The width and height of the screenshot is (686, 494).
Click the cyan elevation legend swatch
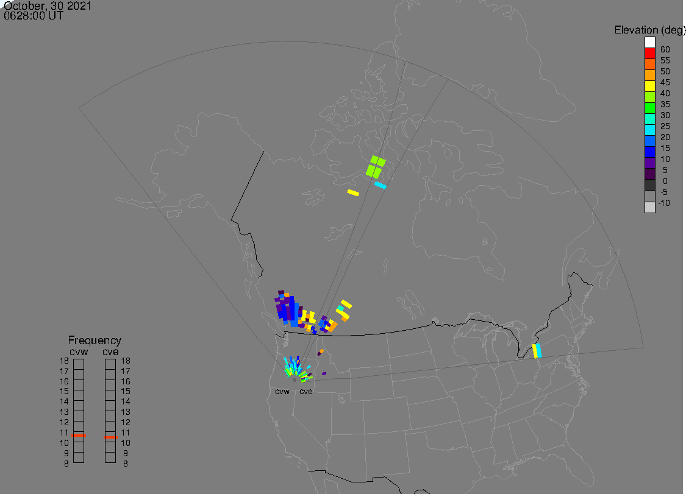tap(649, 130)
